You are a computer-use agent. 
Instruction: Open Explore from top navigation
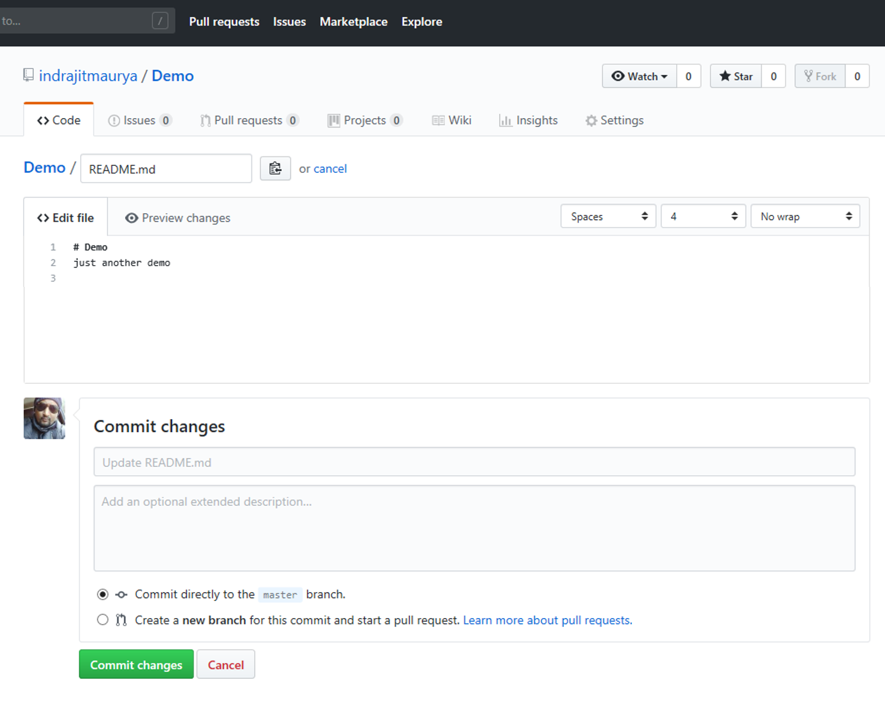point(422,22)
